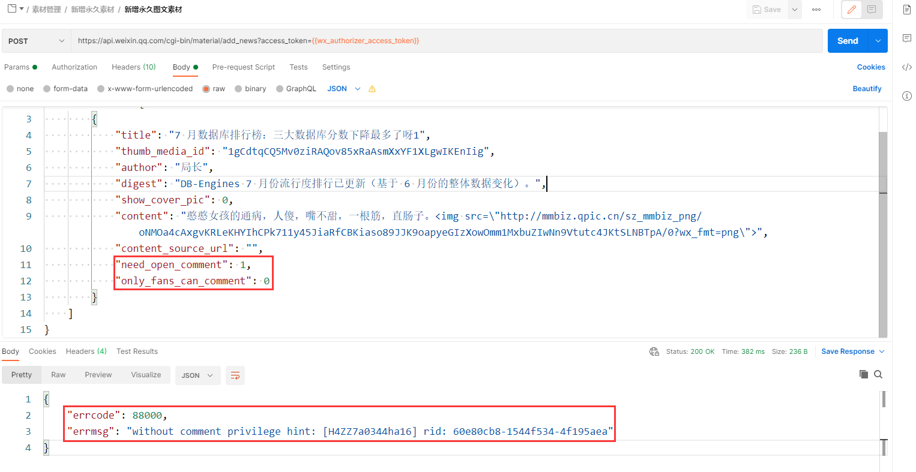Go to the 素材管理 breadcrumb folder
Viewport: 916px width, 472px height.
tap(47, 10)
